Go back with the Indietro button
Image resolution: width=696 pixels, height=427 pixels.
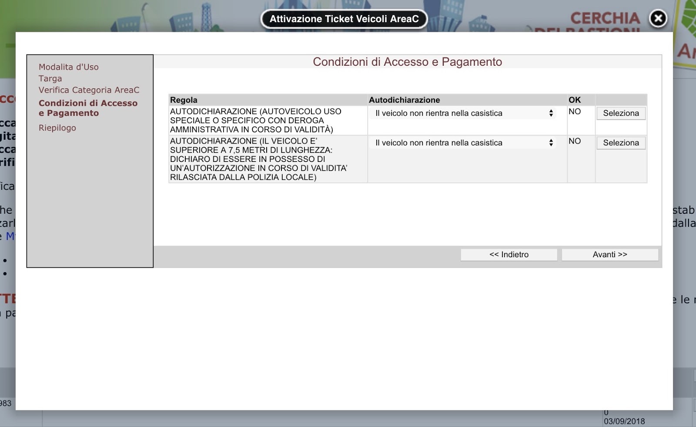coord(509,255)
